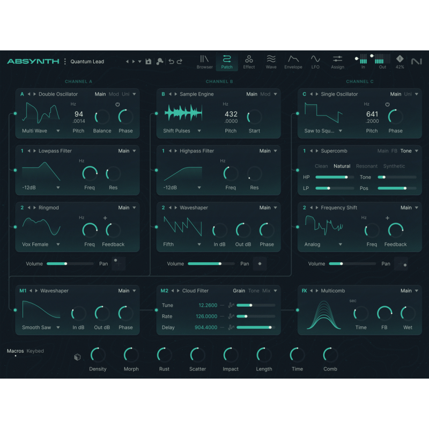
Task: Click the Density macro knob
Action: [98, 355]
